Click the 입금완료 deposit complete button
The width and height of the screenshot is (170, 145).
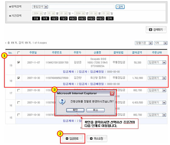(72, 138)
